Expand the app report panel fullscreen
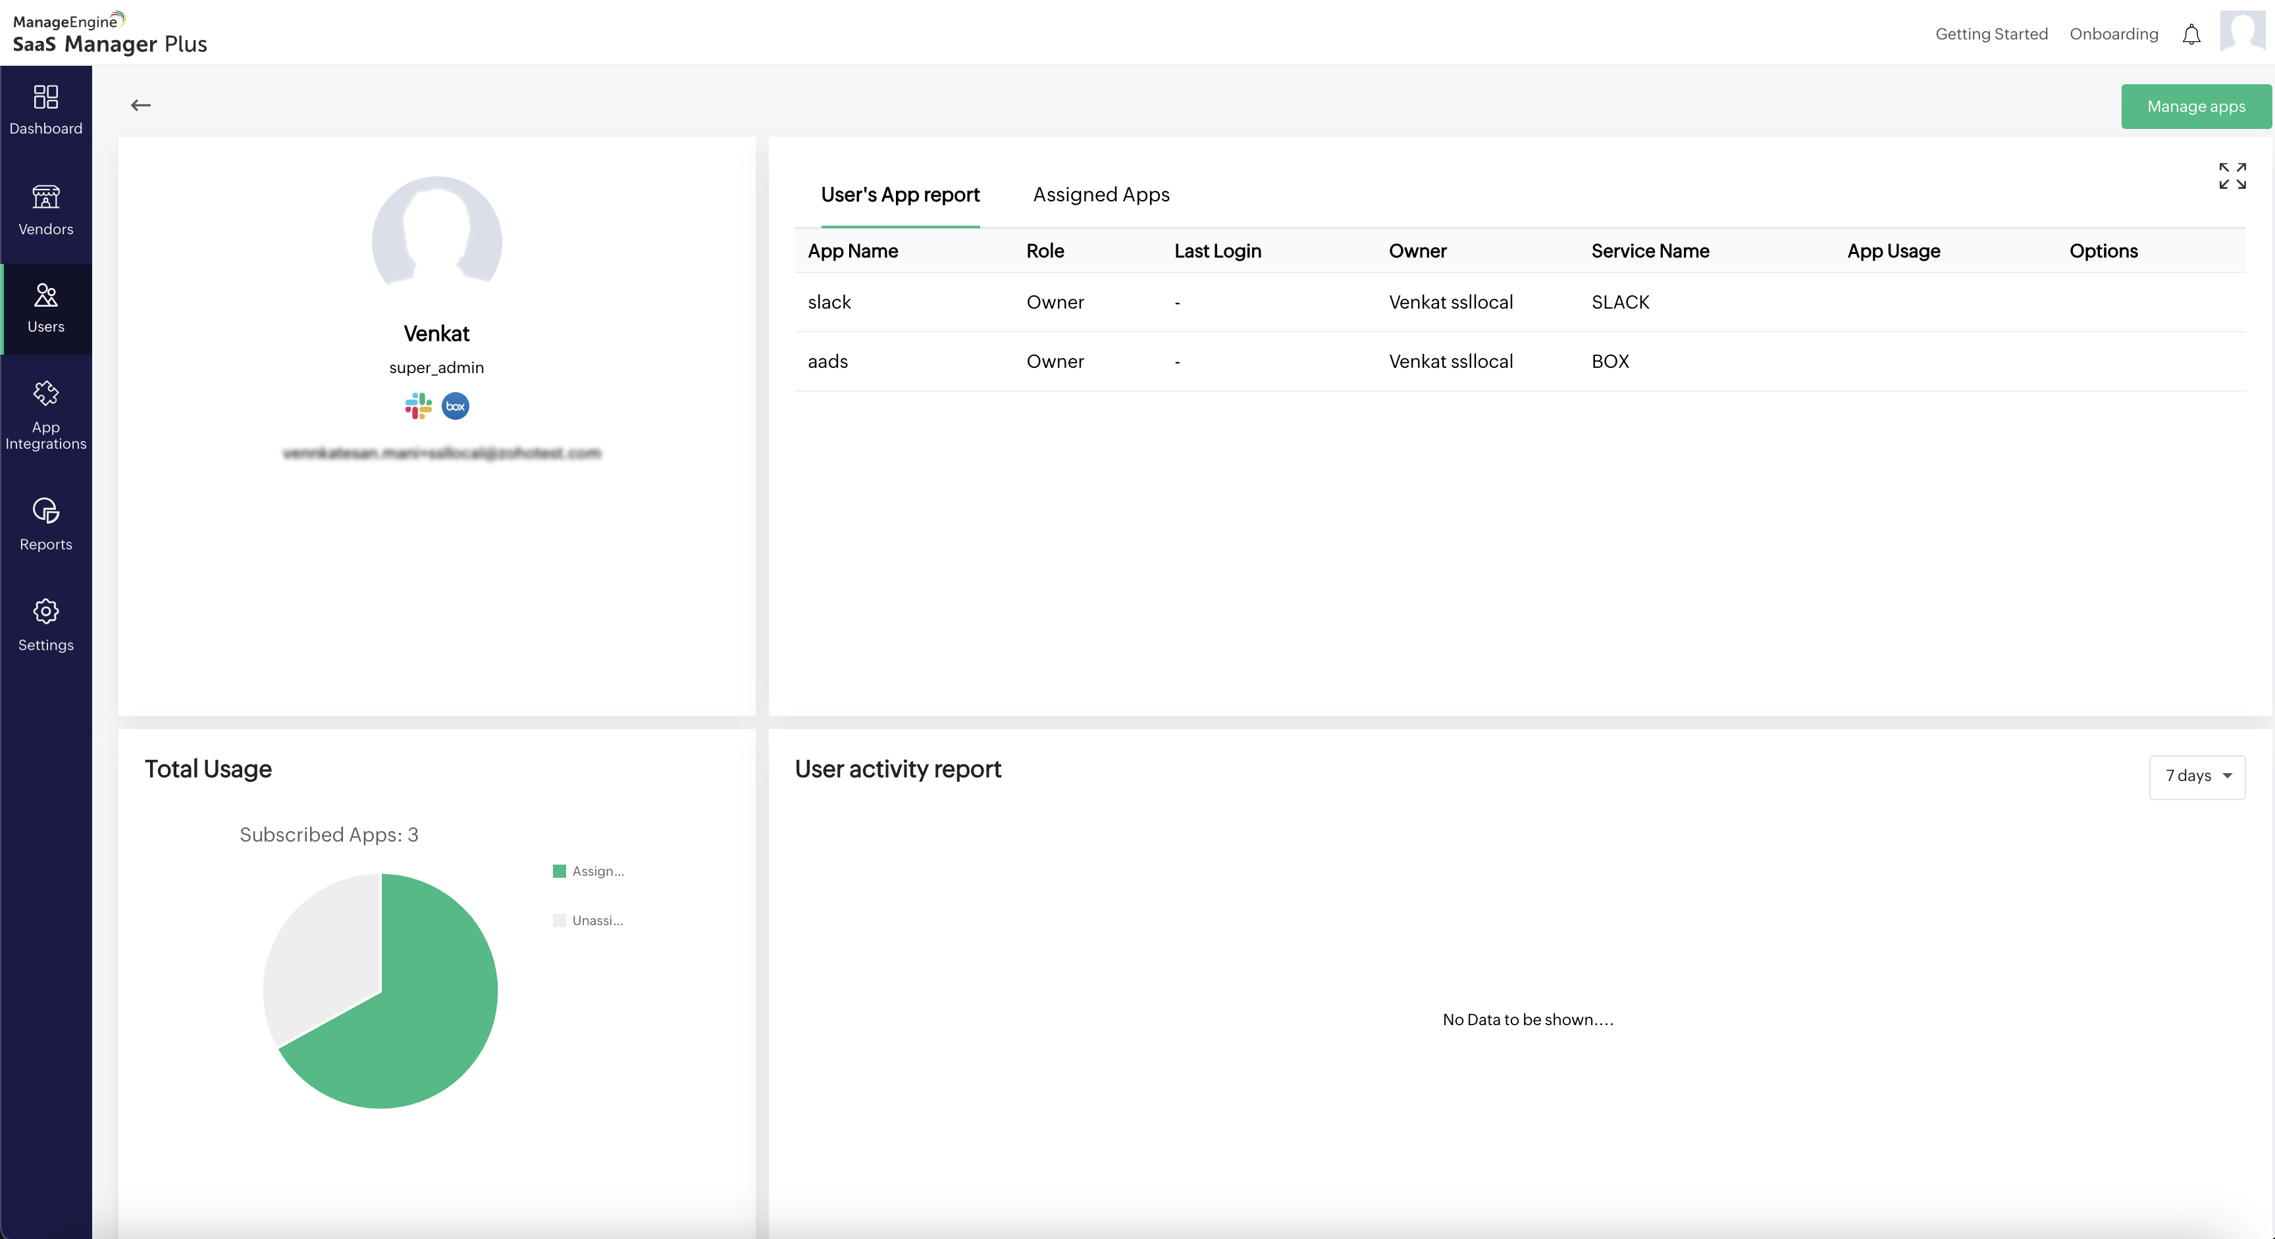This screenshot has width=2275, height=1239. coord(2232,176)
